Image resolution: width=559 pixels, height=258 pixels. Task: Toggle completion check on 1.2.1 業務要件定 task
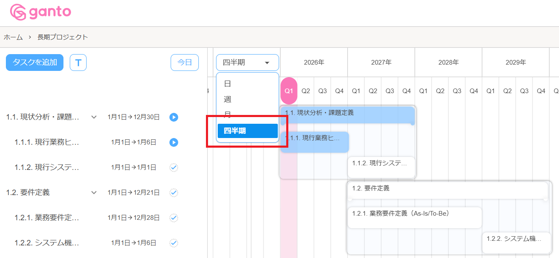point(174,218)
